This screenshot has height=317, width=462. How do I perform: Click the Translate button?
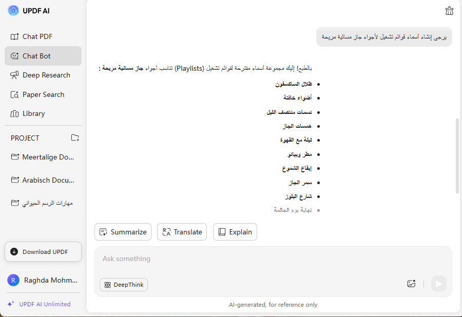click(x=182, y=232)
